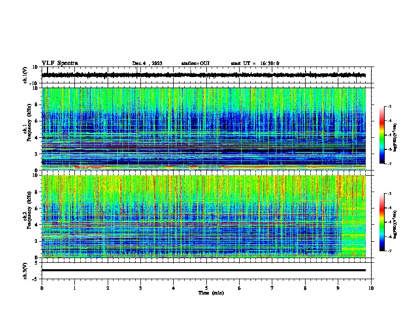This screenshot has height=323, width=418.
Task: Click the time axis end tick label "10"
Action: [x=371, y=288]
